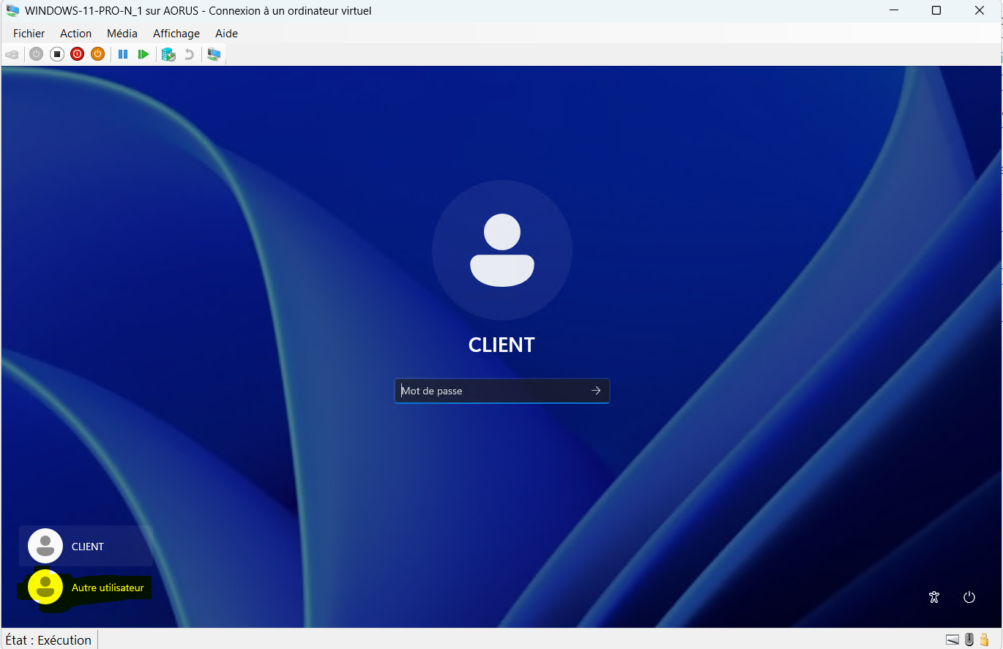The width and height of the screenshot is (1003, 649).
Task: Turn off the VM with the black stop icon
Action: tap(57, 54)
